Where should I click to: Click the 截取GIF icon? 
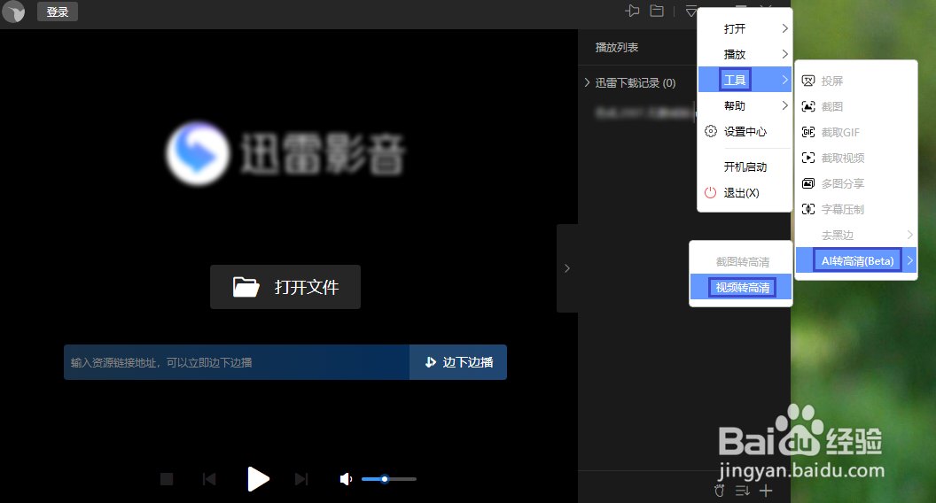(x=808, y=132)
